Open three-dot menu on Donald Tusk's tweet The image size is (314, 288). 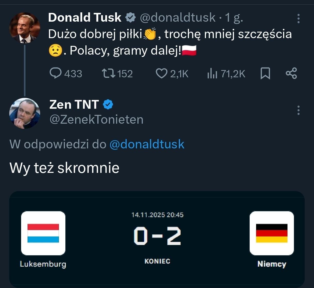(299, 19)
